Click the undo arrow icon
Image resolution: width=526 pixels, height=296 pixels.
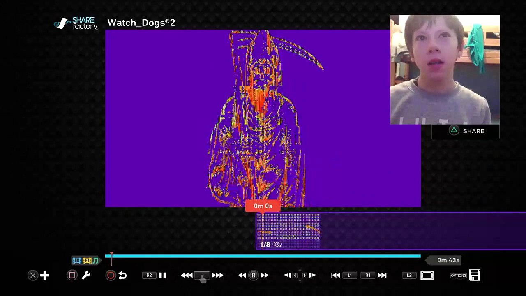coord(122,275)
